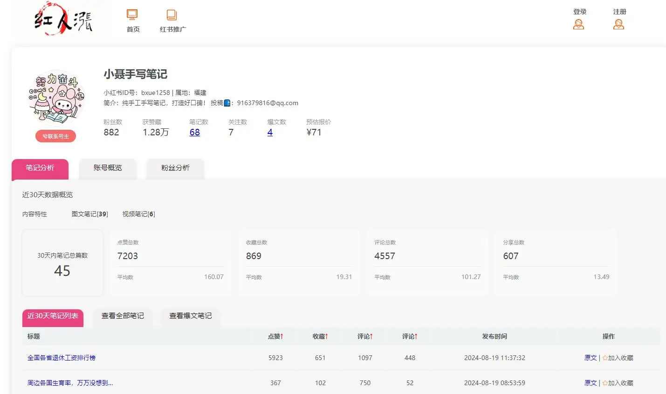Screen dimensions: 666x394
Task: Click the 登录 person icon
Action: tap(579, 24)
